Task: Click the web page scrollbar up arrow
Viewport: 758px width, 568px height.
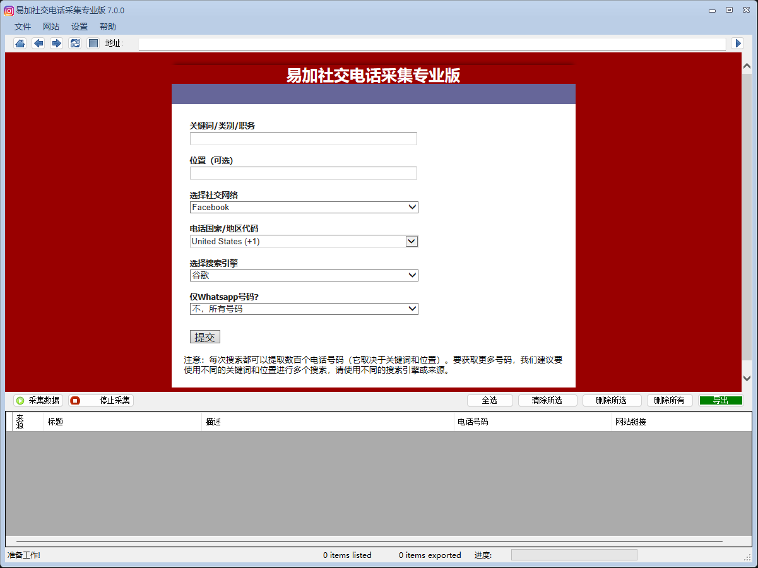Action: [x=747, y=66]
